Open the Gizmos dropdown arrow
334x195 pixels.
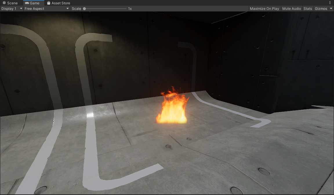click(331, 9)
